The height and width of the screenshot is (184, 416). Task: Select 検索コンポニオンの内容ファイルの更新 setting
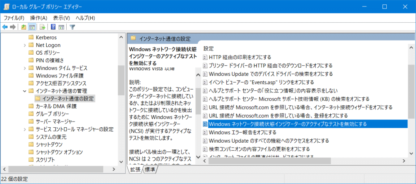260,149
